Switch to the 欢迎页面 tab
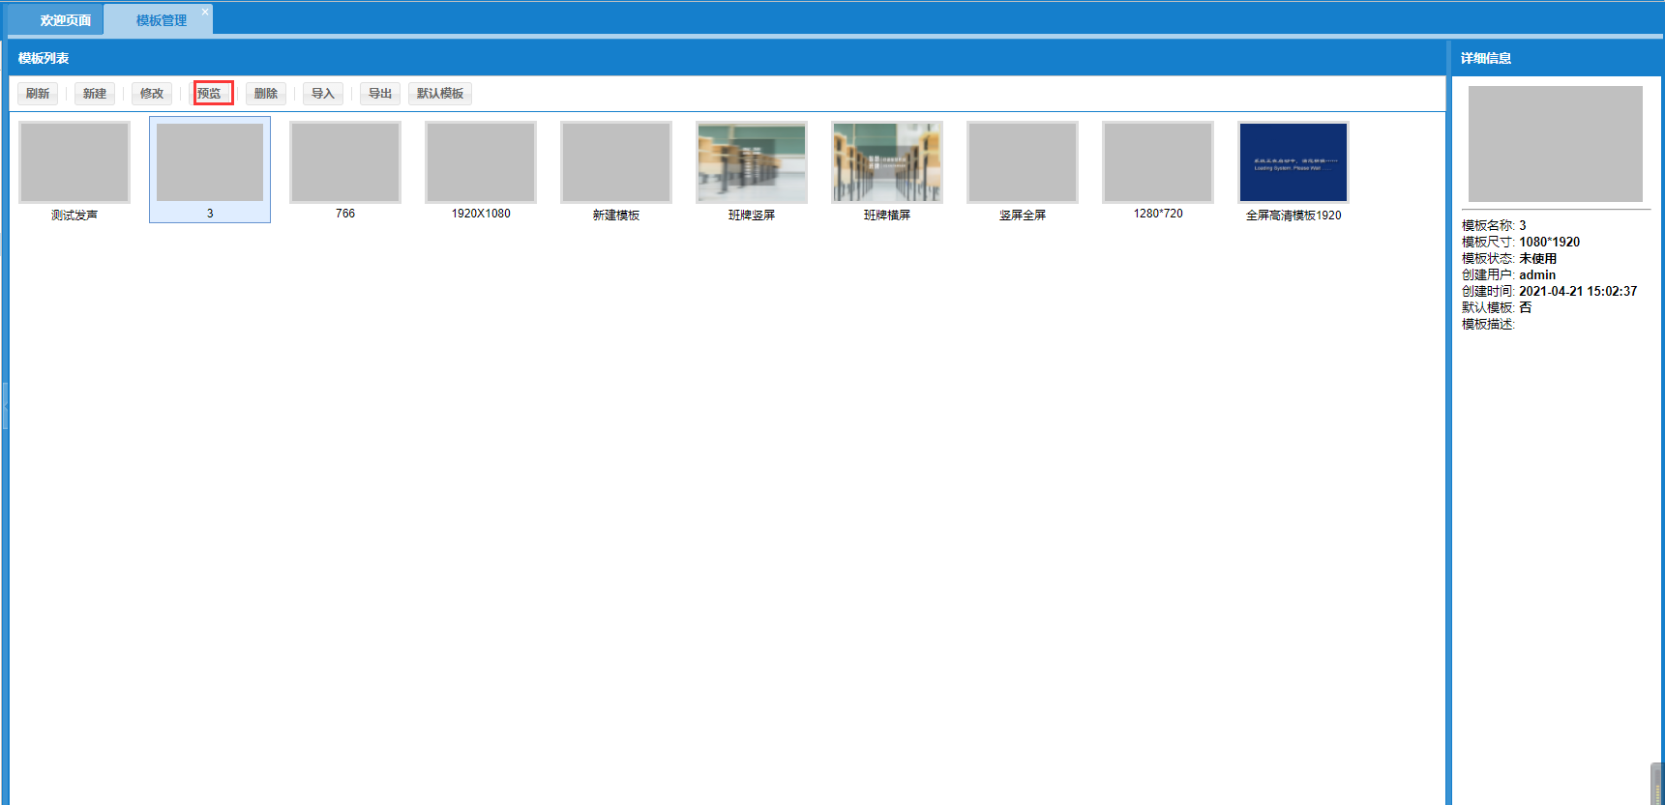Image resolution: width=1665 pixels, height=805 pixels. coord(56,20)
